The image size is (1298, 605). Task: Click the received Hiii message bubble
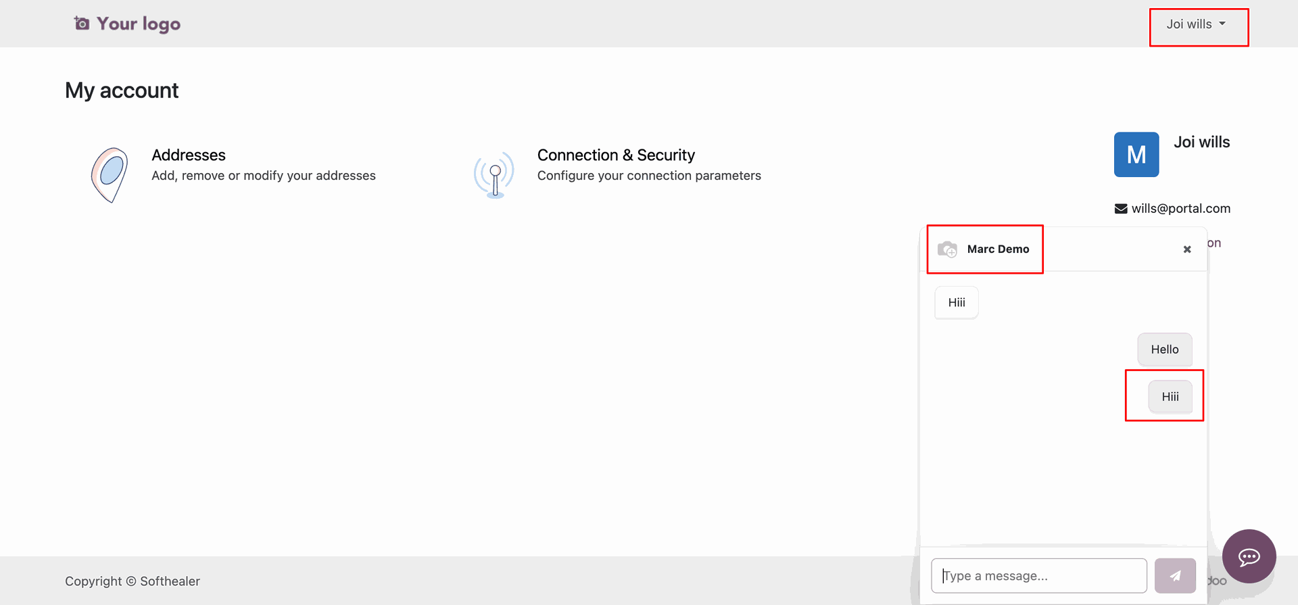click(957, 303)
